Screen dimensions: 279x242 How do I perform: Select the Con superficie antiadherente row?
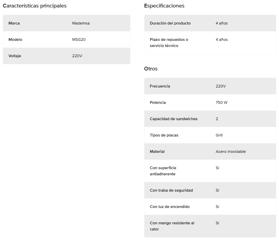click(210, 171)
